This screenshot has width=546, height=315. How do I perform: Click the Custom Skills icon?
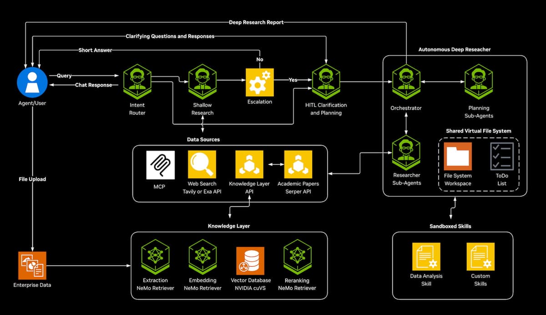click(480, 257)
